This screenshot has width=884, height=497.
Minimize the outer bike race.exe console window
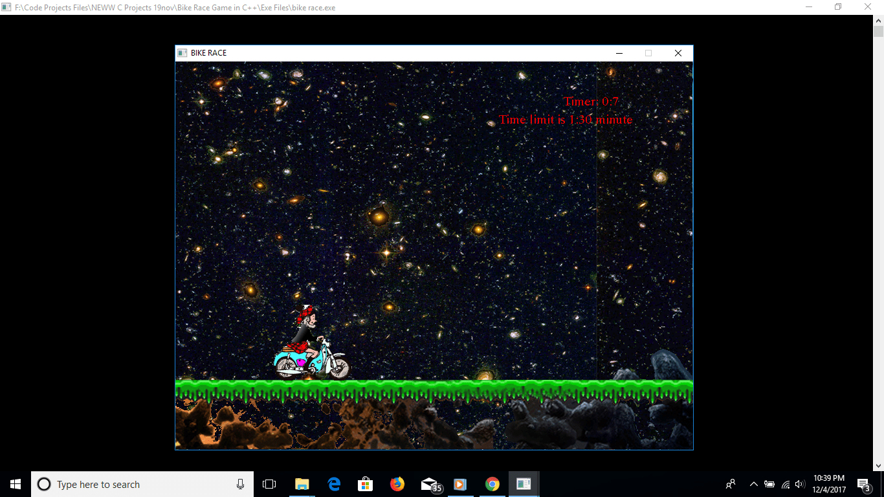(809, 7)
